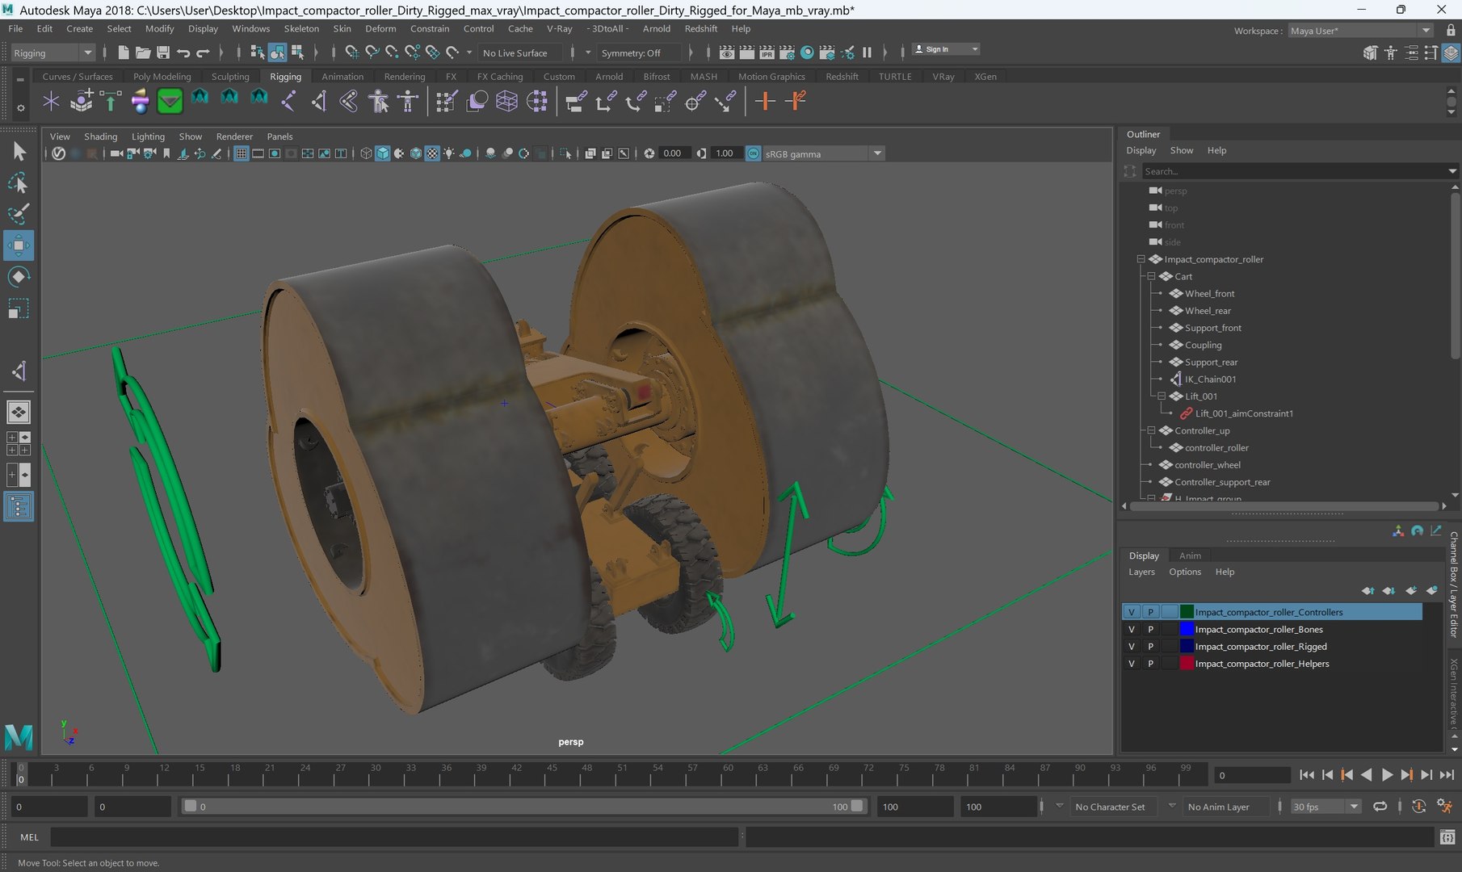Activate the Select tool arrow
This screenshot has width=1462, height=872.
19,151
